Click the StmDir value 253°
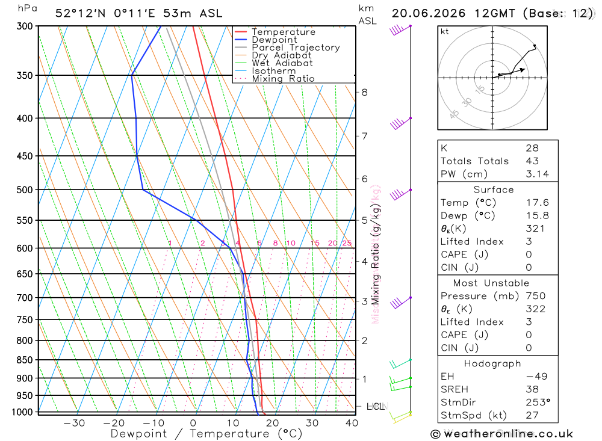 [x=538, y=402]
